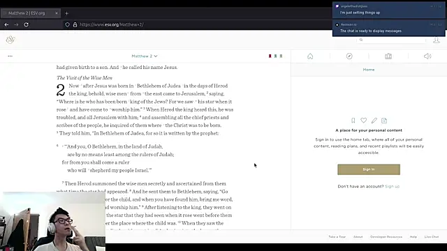The width and height of the screenshot is (447, 251).
Task: Click the Home tab label
Action: [369, 70]
